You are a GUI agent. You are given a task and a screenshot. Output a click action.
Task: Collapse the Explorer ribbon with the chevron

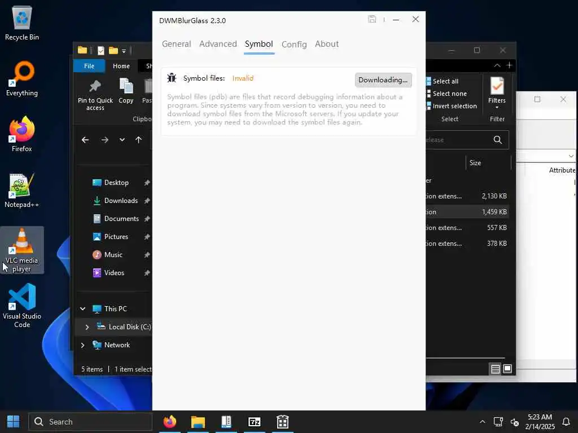coord(497,65)
